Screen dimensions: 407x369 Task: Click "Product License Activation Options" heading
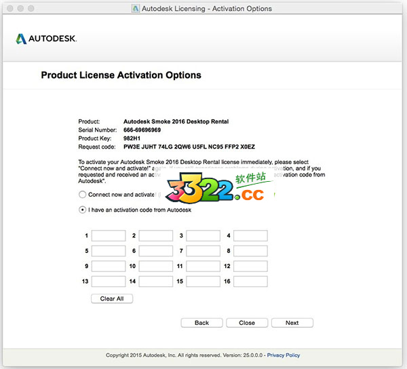(121, 75)
